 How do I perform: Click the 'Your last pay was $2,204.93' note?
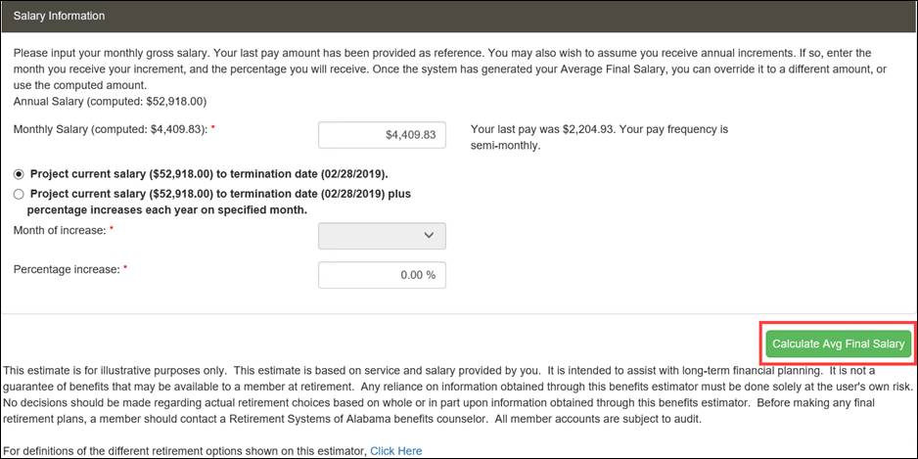[600, 137]
